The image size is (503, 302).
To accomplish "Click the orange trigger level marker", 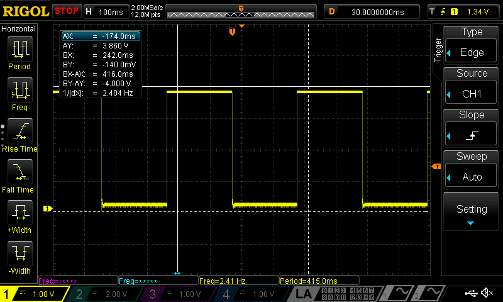I will click(x=436, y=166).
